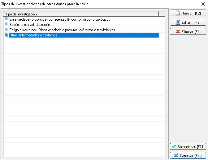Click the blue icon beside "Enfermedades producidas por agentes"

click(x=6, y=19)
